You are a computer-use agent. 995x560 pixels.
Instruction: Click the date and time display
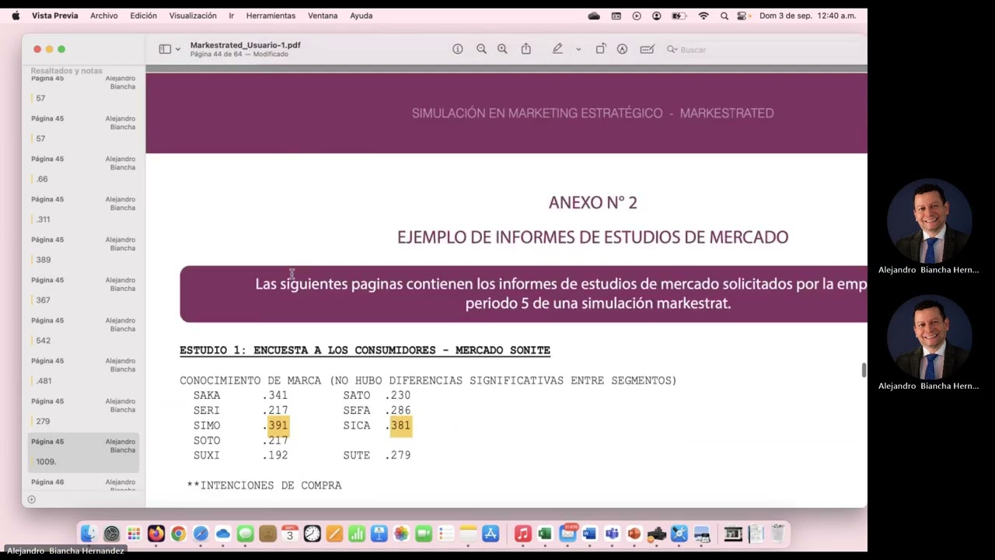pos(808,16)
